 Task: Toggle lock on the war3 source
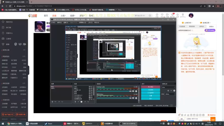point(92,87)
